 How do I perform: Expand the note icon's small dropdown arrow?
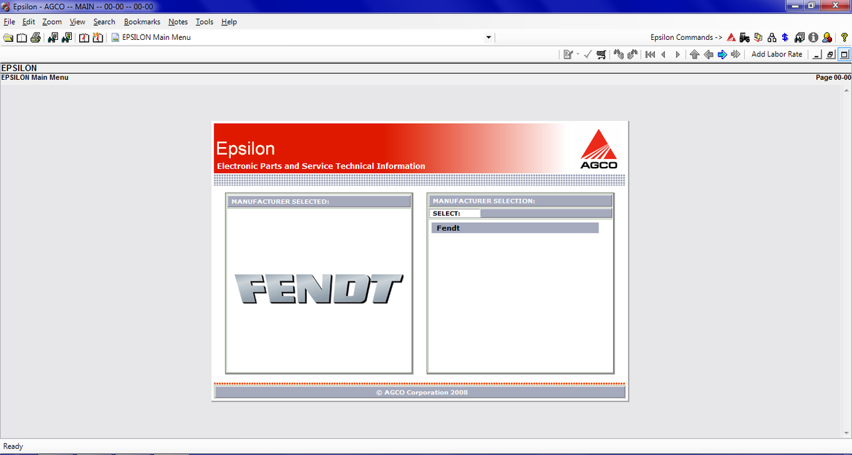click(578, 55)
